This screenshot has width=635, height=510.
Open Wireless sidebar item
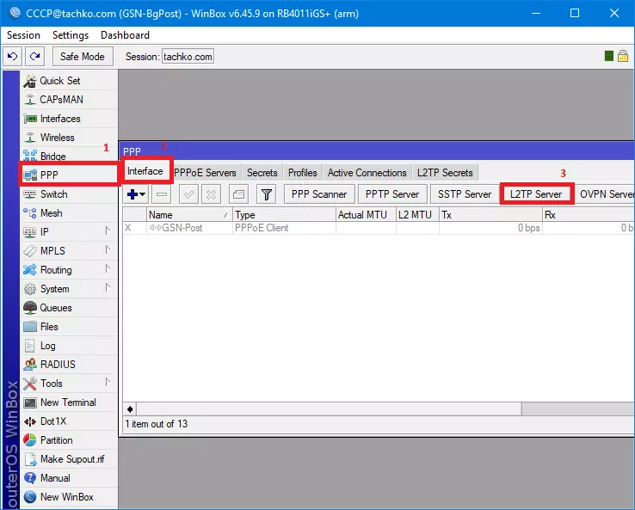coord(69,138)
